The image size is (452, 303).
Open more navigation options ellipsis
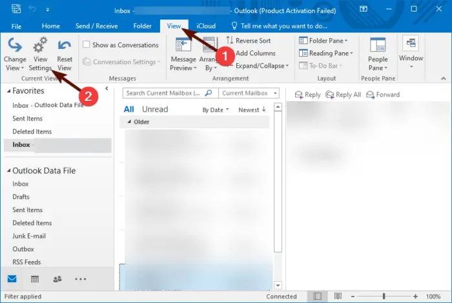[x=81, y=279]
